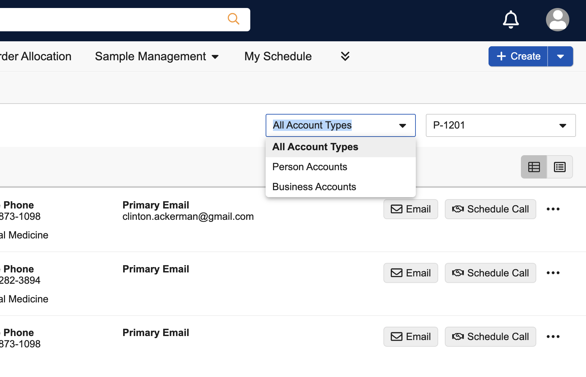Image resolution: width=586 pixels, height=377 pixels.
Task: Click the handshake icon on the second Schedule Call button
Action: (459, 272)
